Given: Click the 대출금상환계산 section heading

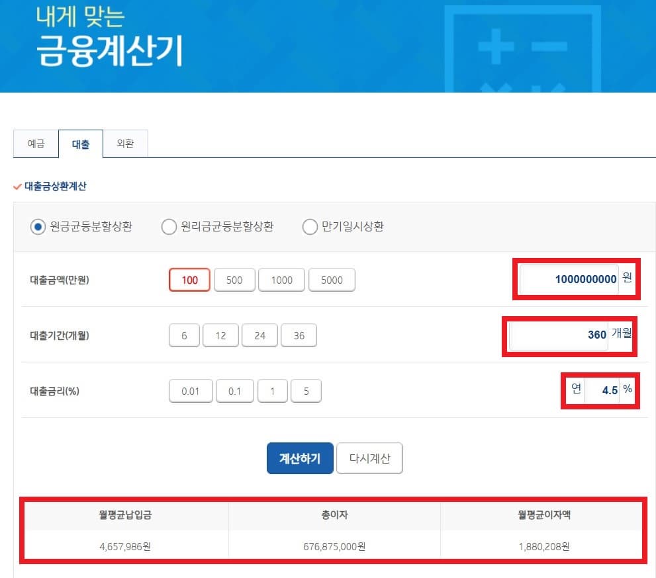Looking at the screenshot, I should [55, 186].
